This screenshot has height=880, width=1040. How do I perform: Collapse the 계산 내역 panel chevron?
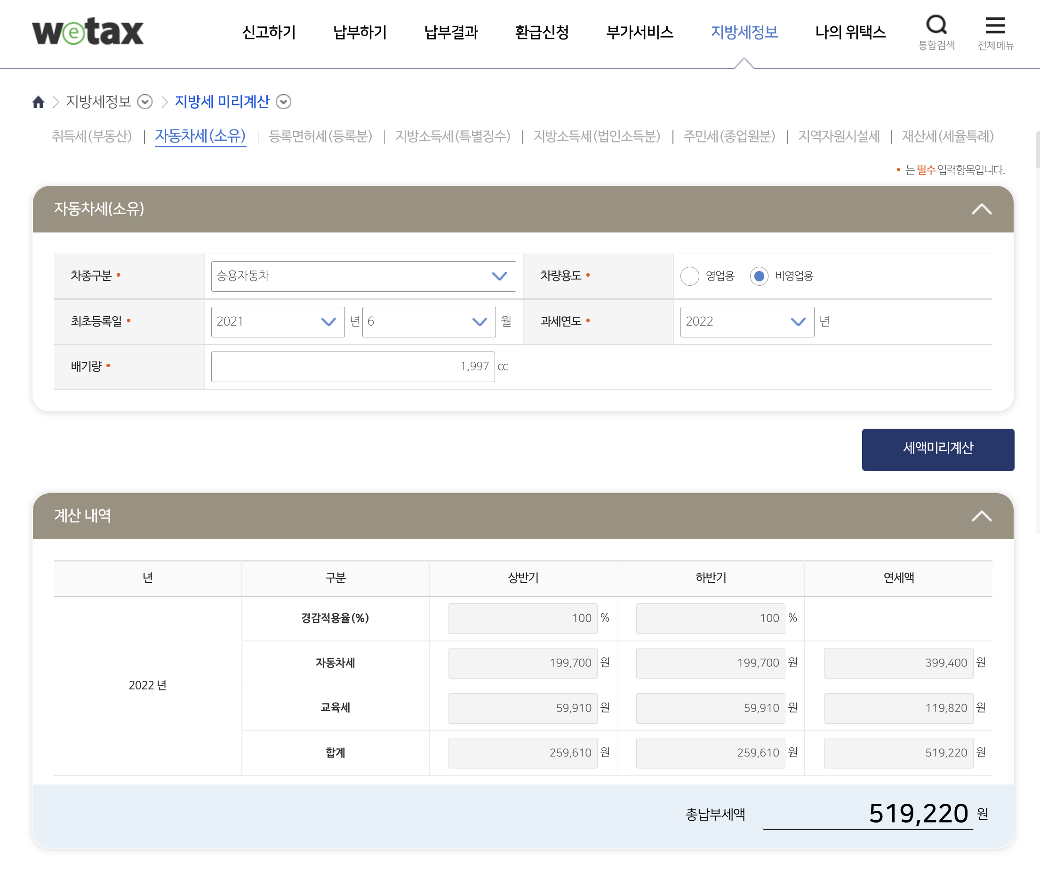[x=981, y=516]
